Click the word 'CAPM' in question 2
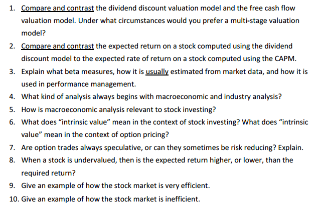The image size is (318, 207). [285, 58]
